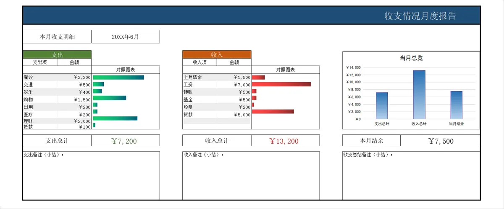Select the 医疗 expense row label

[x=28, y=114]
